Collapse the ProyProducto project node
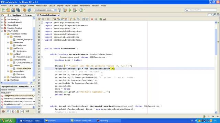 tap(2, 31)
